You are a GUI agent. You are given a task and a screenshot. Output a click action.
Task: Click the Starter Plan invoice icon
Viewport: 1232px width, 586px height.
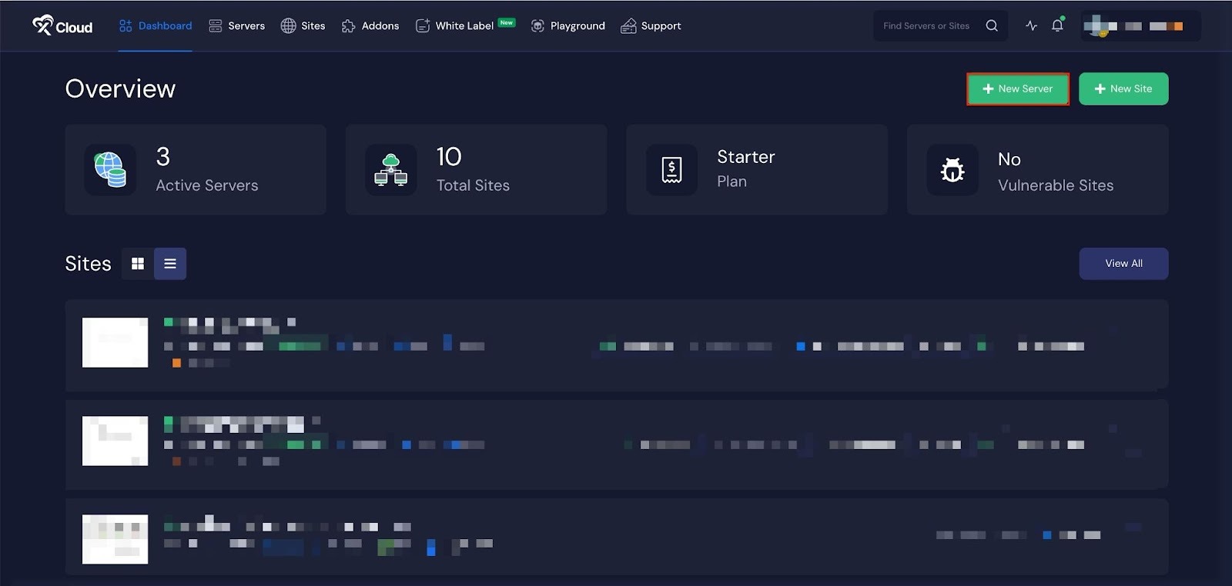pyautogui.click(x=671, y=170)
